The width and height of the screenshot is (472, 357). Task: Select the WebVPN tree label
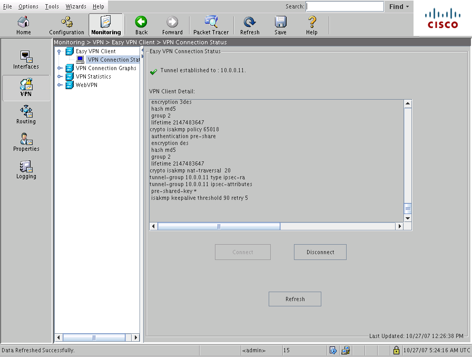pos(86,85)
